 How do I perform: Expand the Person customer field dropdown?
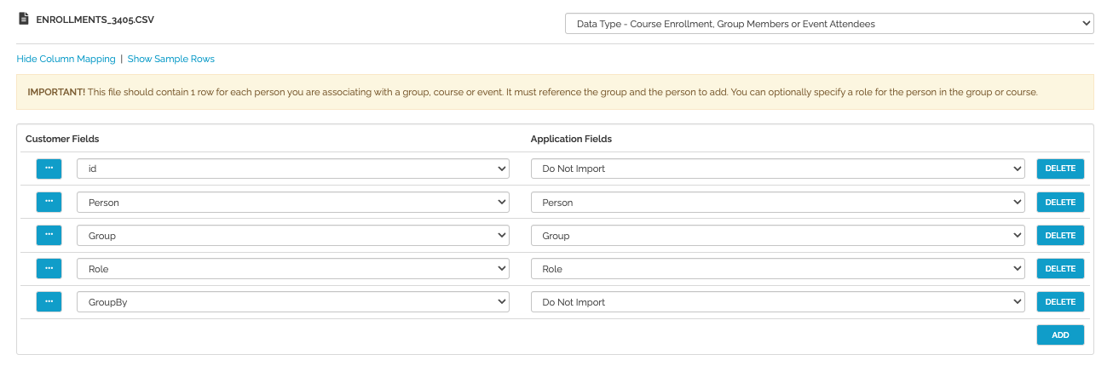(x=292, y=203)
